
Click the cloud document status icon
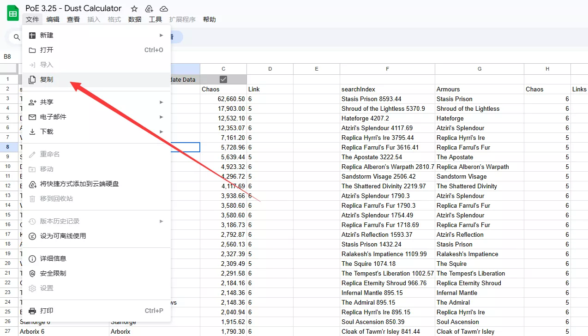163,9
